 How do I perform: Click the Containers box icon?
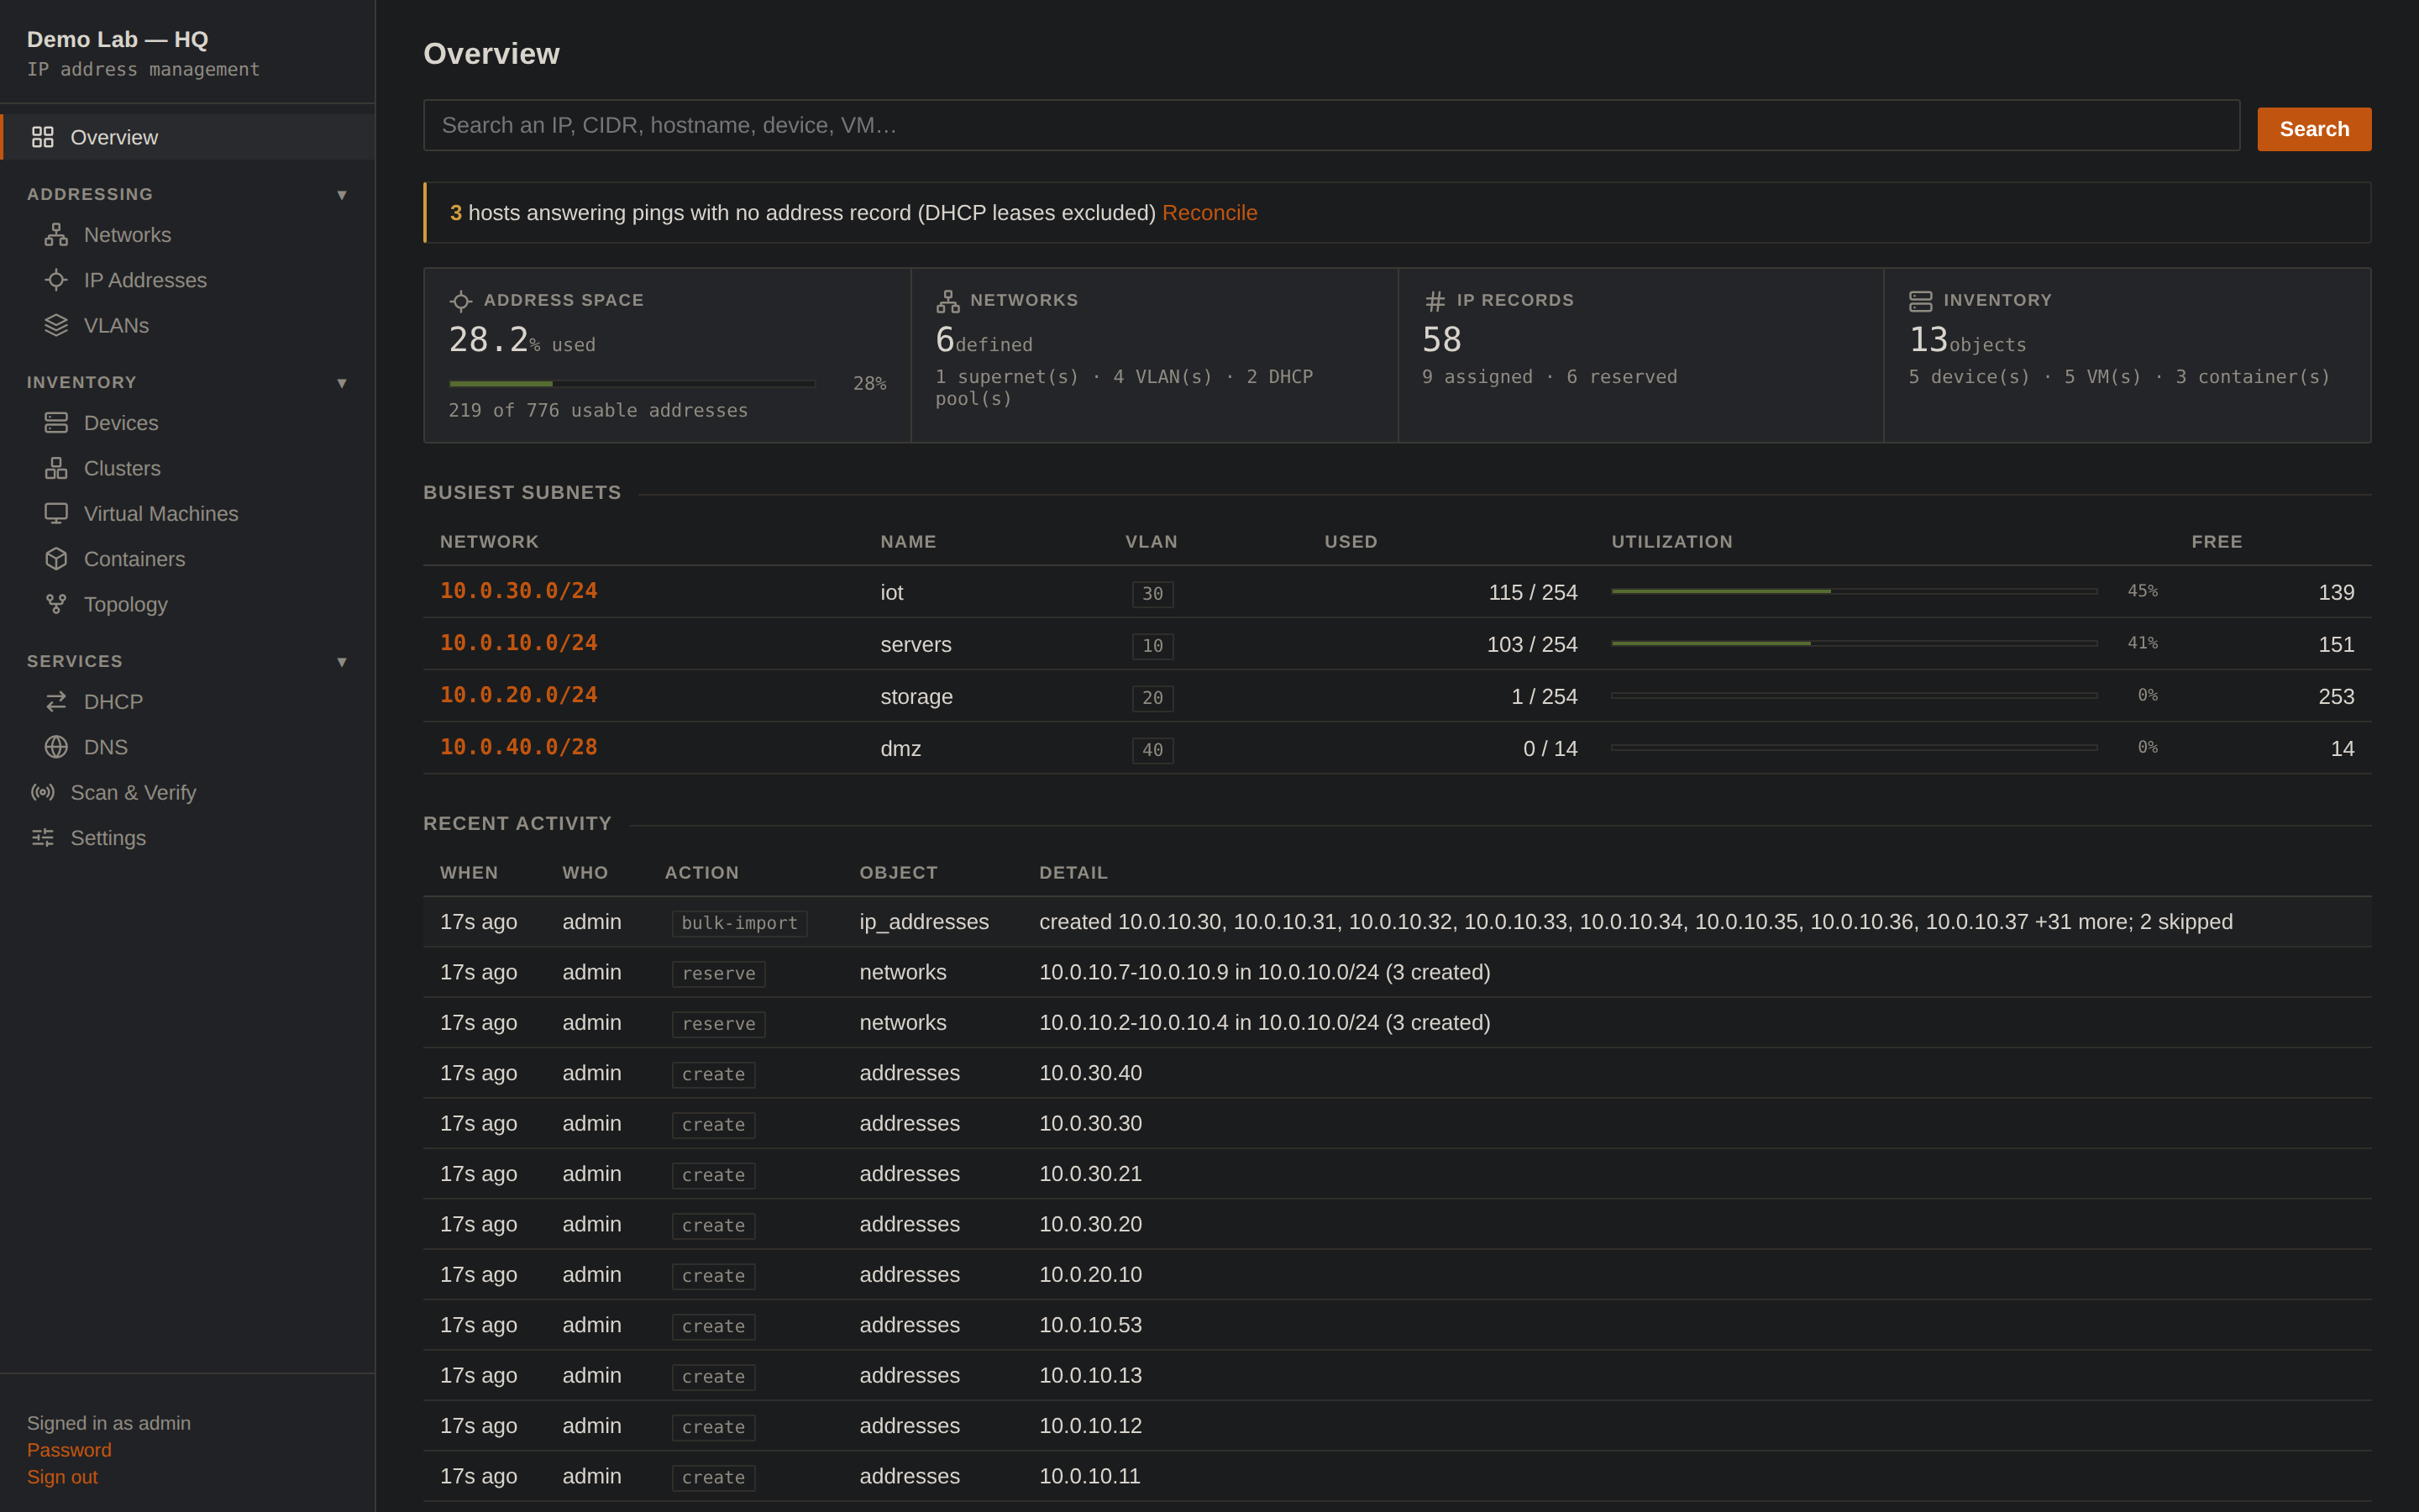[56, 559]
